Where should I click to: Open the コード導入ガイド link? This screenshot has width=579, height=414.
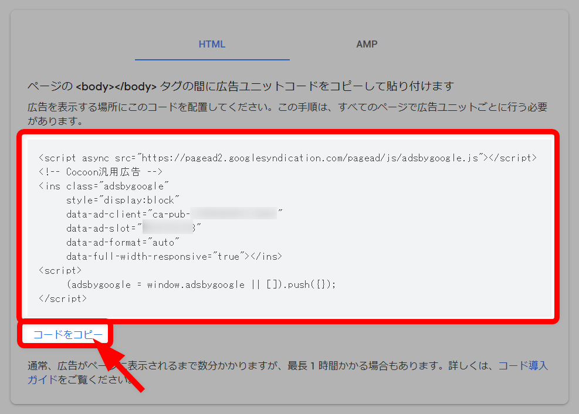523,366
